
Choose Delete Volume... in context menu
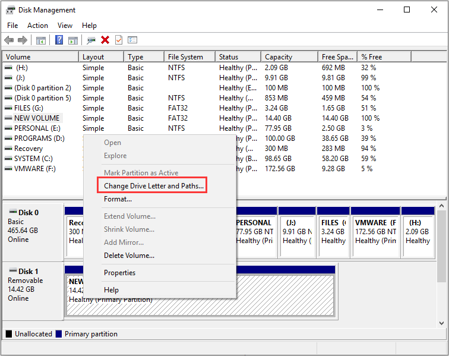coord(129,256)
